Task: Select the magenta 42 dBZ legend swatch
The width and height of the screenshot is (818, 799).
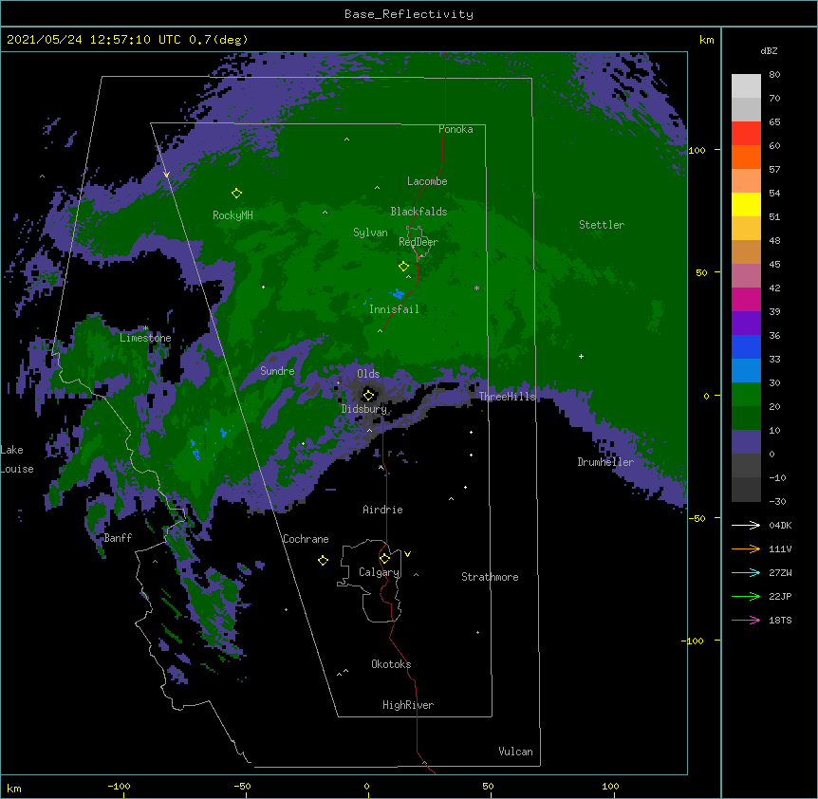Action: coord(746,299)
